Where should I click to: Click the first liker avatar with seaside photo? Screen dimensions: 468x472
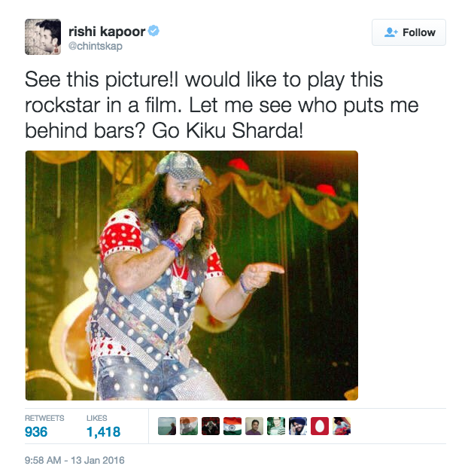(168, 427)
